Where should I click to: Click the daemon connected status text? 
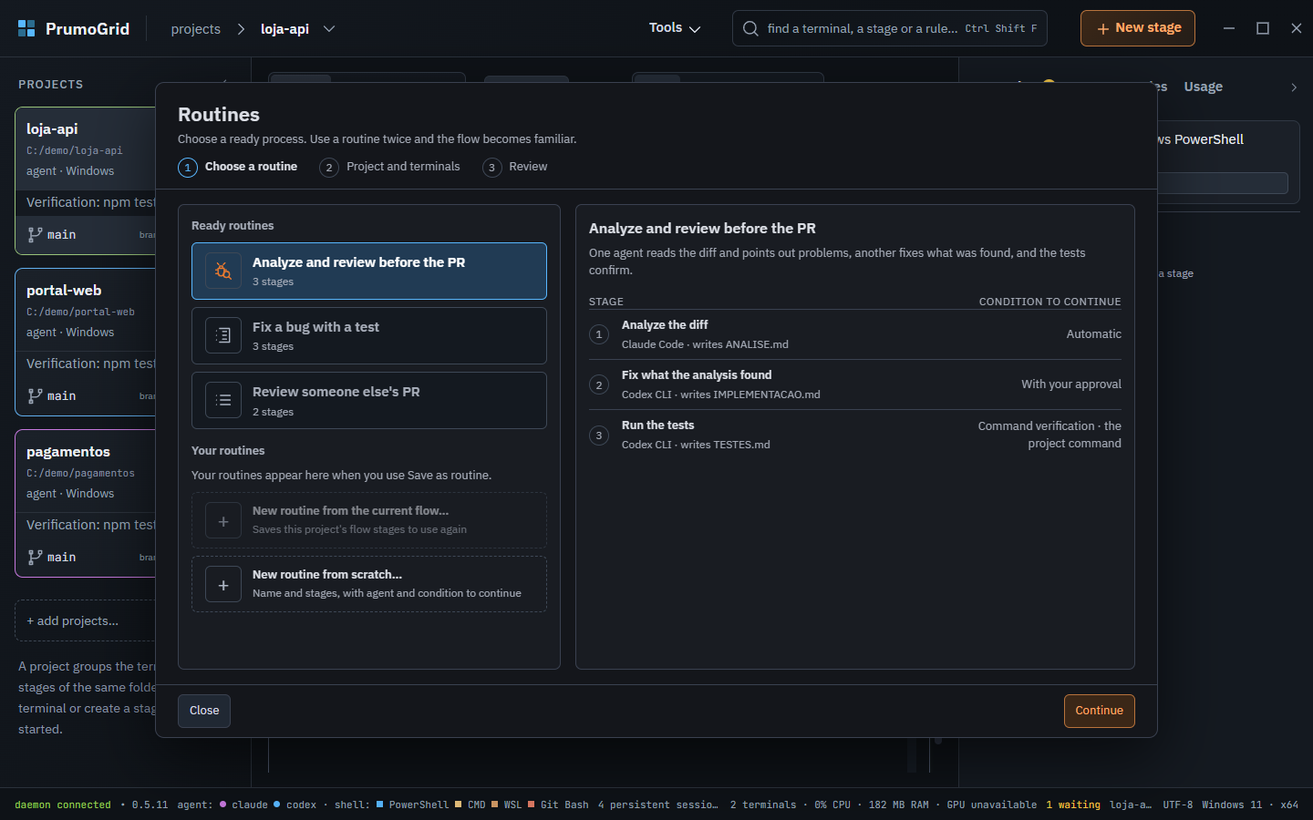[63, 805]
